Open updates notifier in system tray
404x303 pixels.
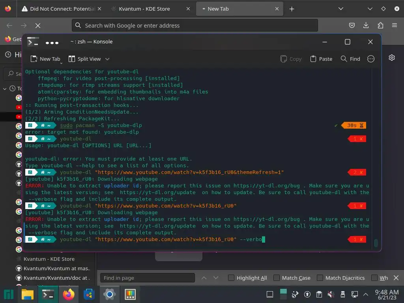coord(307,294)
